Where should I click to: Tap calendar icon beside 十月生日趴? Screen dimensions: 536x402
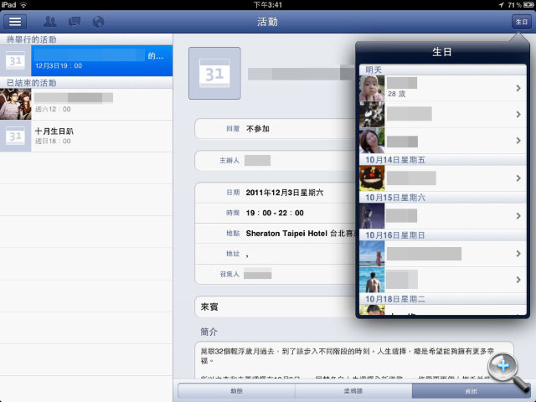(x=15, y=136)
